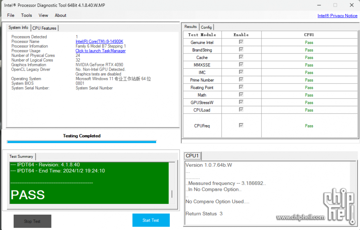This screenshot has width=360, height=230.
Task: Click the blue testing progress bar
Action: tap(82, 142)
